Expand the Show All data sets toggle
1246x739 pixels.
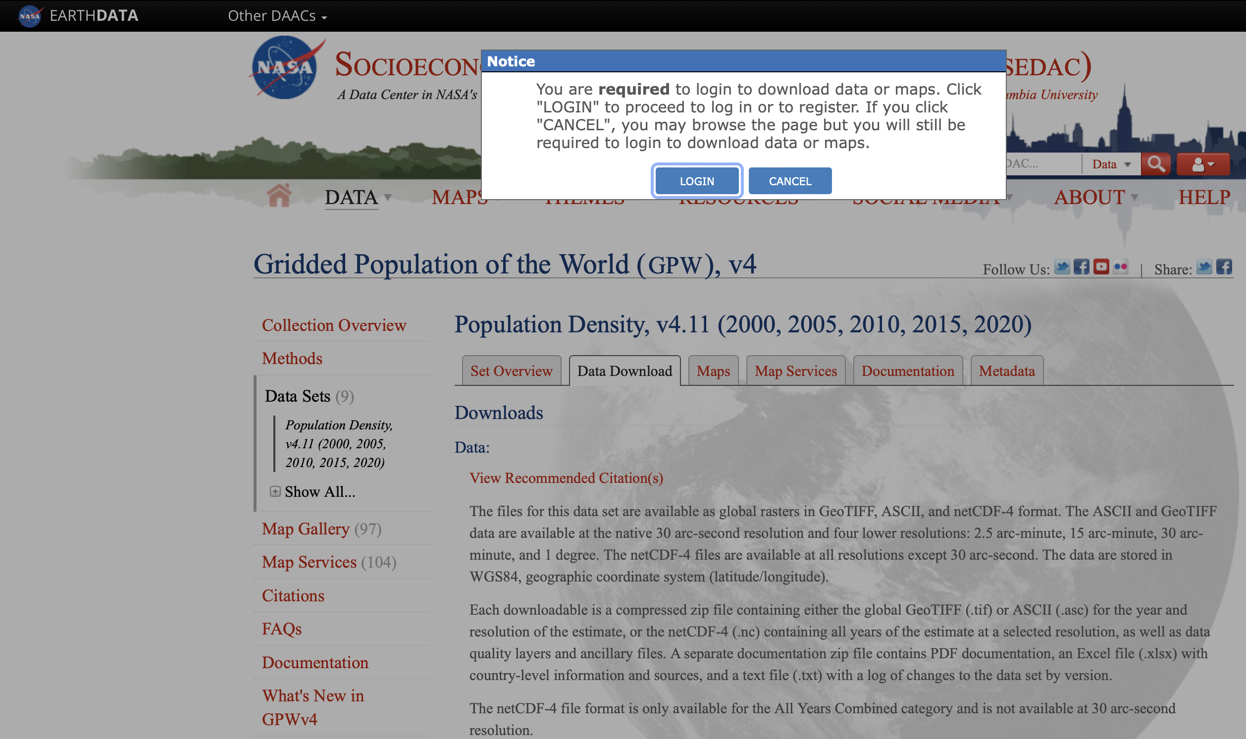275,491
